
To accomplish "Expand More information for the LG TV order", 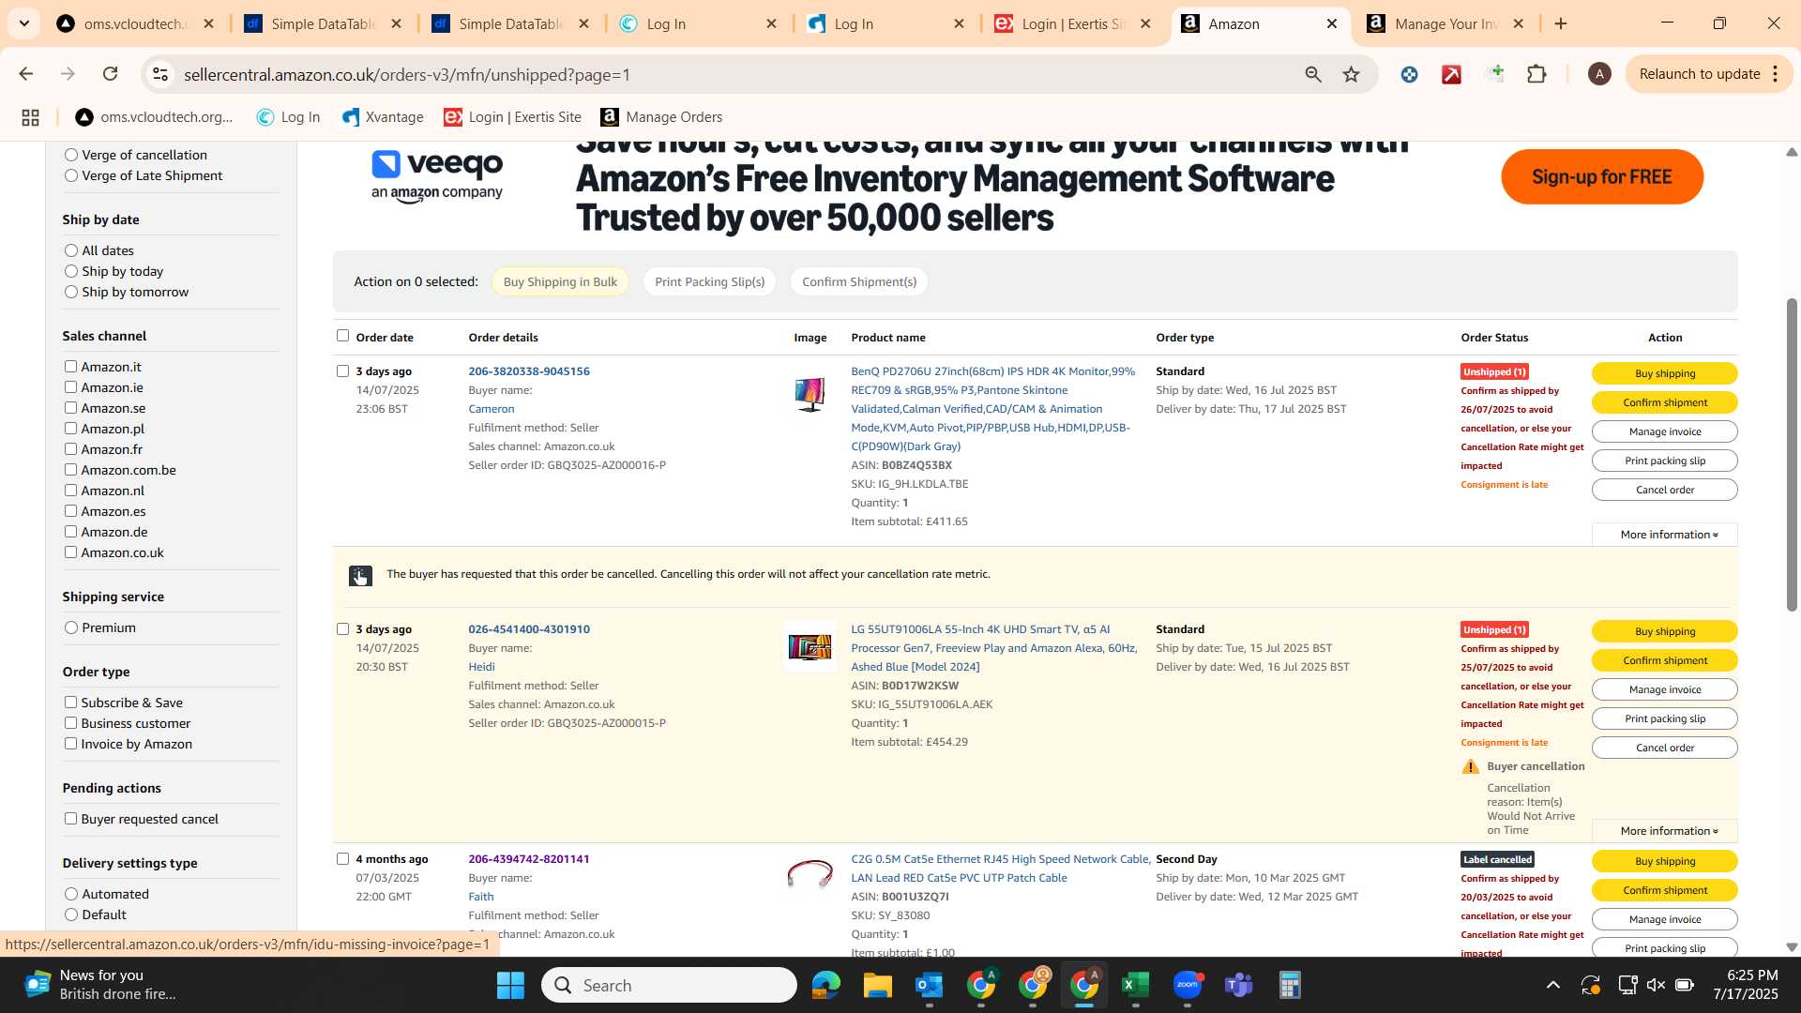I will click(1665, 831).
